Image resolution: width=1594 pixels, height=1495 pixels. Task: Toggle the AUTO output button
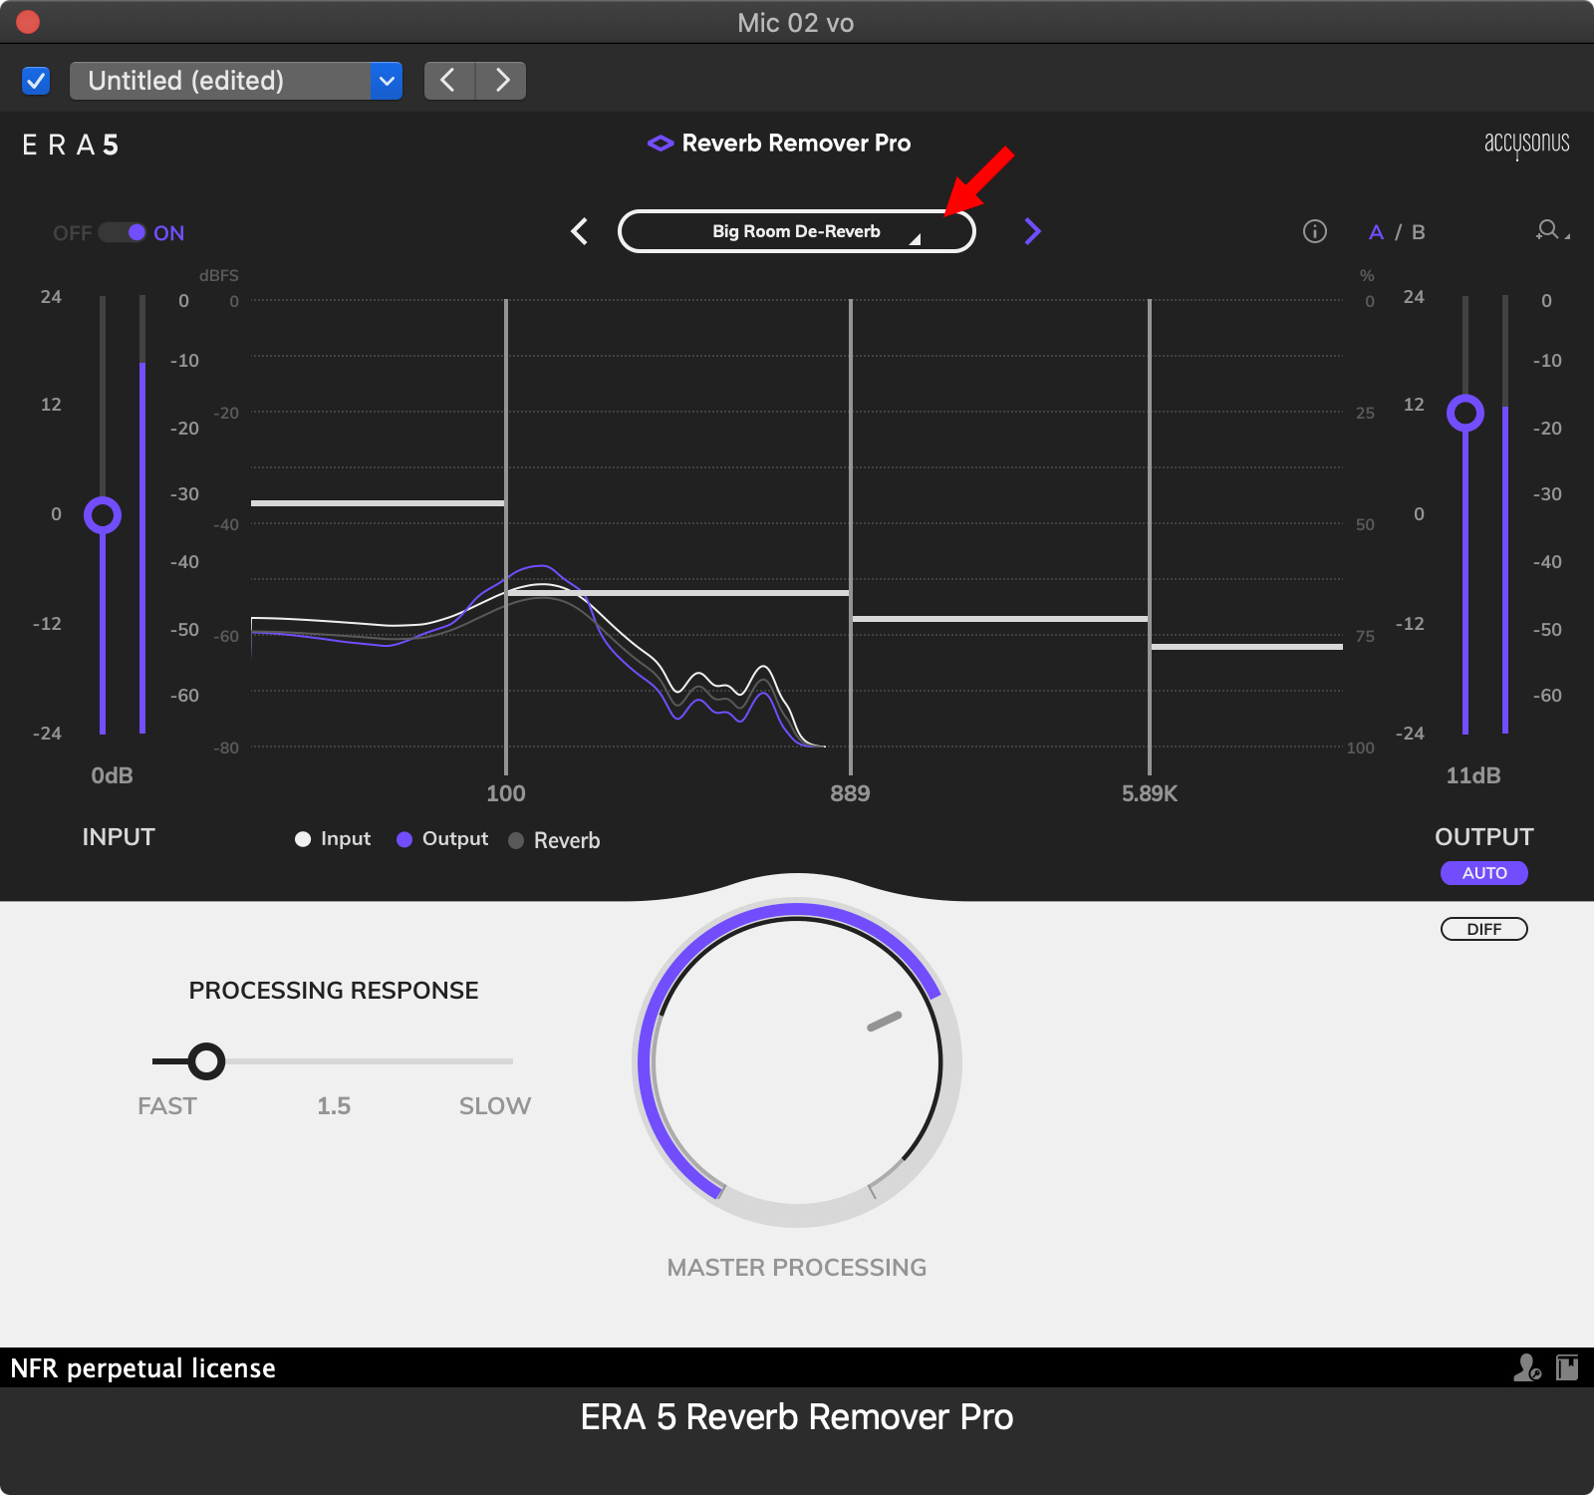(1484, 873)
